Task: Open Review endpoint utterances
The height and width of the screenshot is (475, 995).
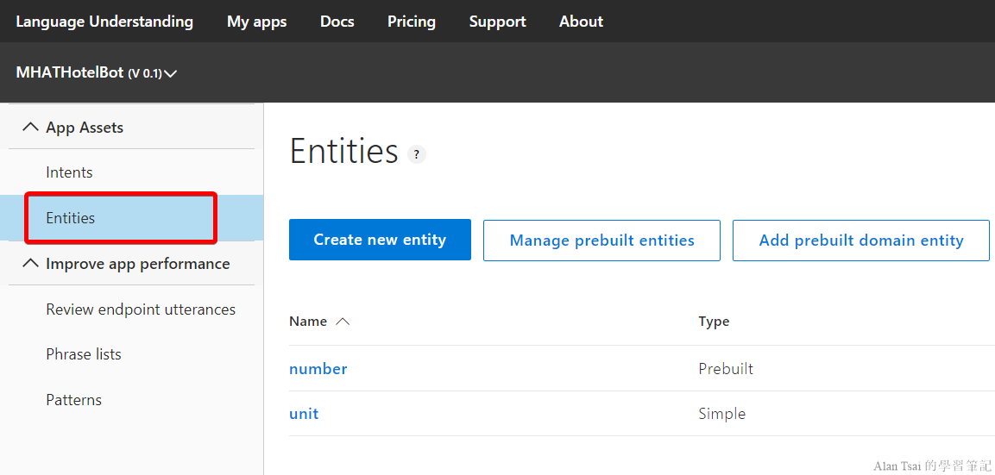Action: click(141, 309)
